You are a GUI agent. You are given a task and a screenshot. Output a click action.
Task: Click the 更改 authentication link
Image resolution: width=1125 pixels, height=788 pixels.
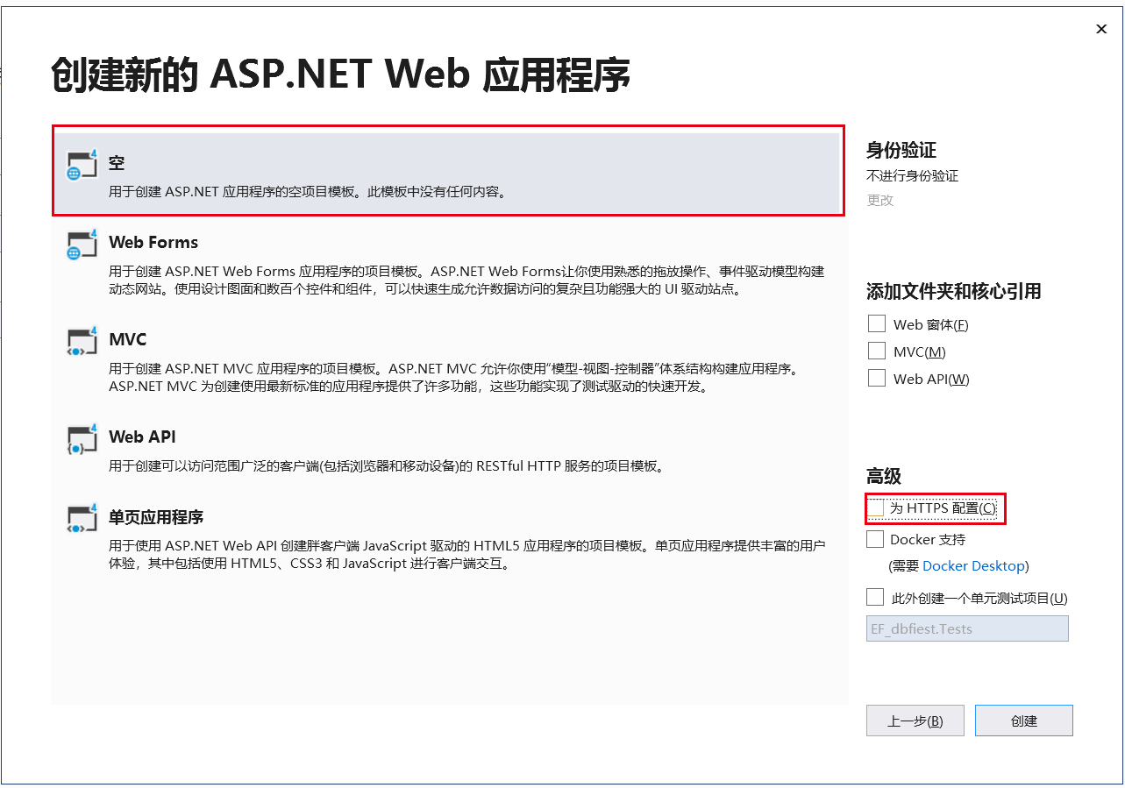coord(880,200)
